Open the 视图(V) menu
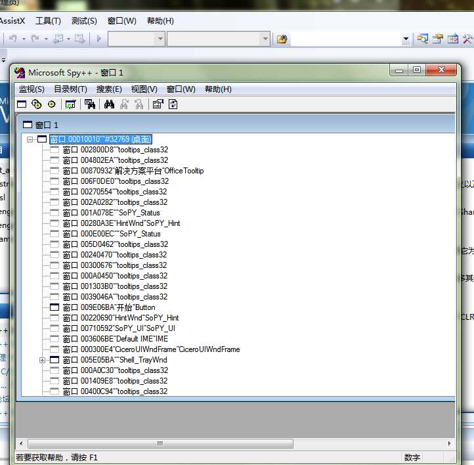Viewport: 474px width, 465px height. [144, 89]
